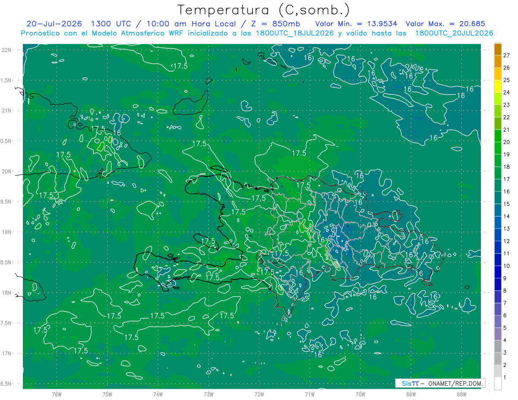Click the "19N" latitude label
This screenshot has width=518, height=400.
tap(6, 232)
